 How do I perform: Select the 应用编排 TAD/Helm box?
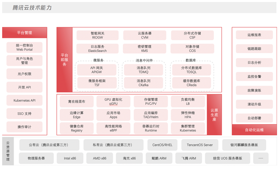[x=151, y=115]
